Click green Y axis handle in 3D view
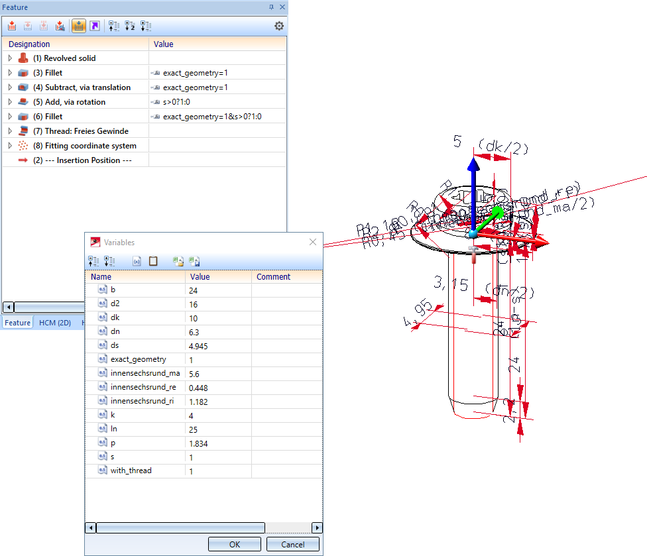This screenshot has width=647, height=556. tap(498, 213)
